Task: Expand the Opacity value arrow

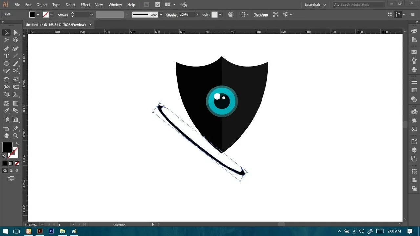Action: pyautogui.click(x=197, y=15)
